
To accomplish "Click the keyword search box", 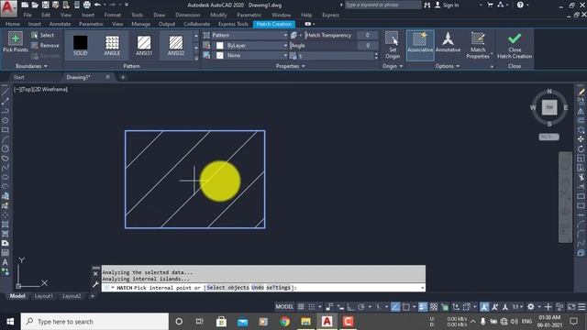I will point(382,5).
